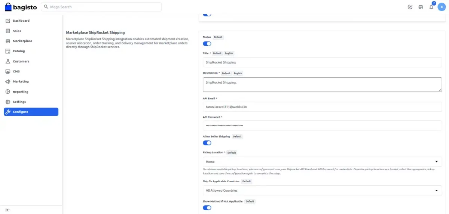This screenshot has width=449, height=214.
Task: Click the bagisto logo
Action: tap(21, 7)
